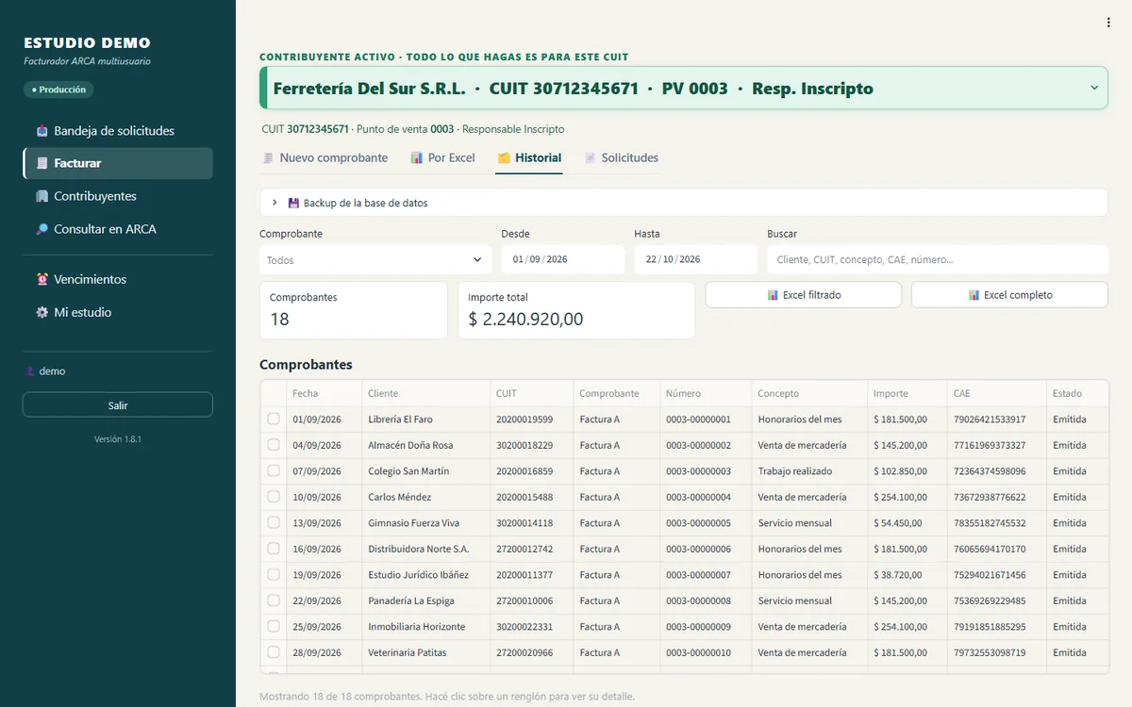Click the Desde date field 01/09/2026
The width and height of the screenshot is (1132, 707).
tap(563, 260)
